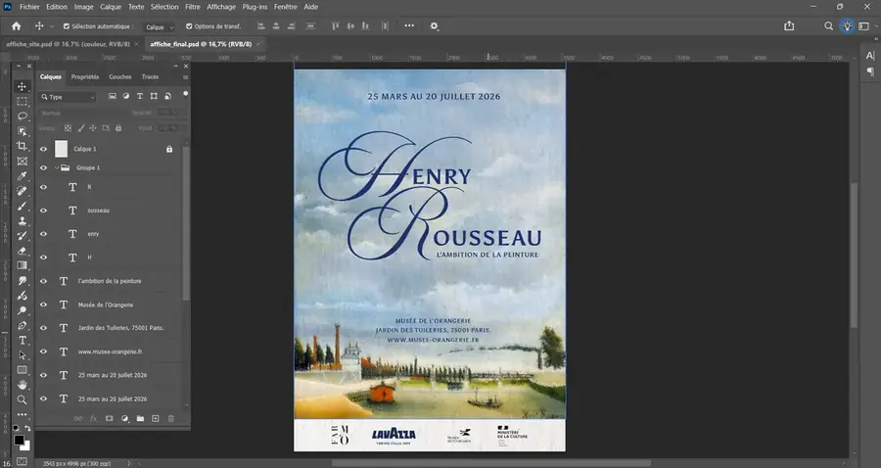Open the Search magnifier in top bar
The image size is (881, 468).
point(828,25)
